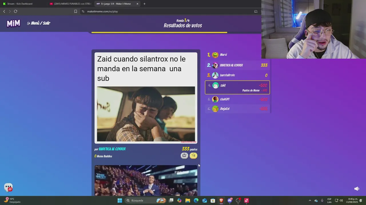Go back in the browser
Viewport: 366px width, 205px height.
tap(4, 11)
